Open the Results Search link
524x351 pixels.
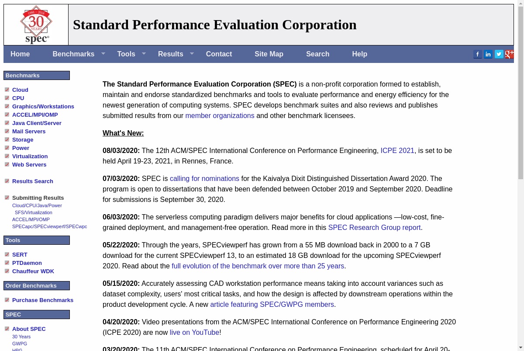click(x=33, y=181)
